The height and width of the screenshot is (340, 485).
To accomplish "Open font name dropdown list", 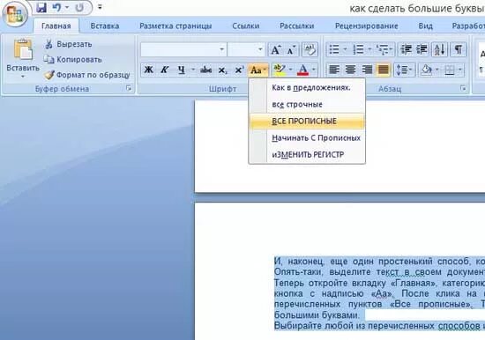I will pos(221,49).
